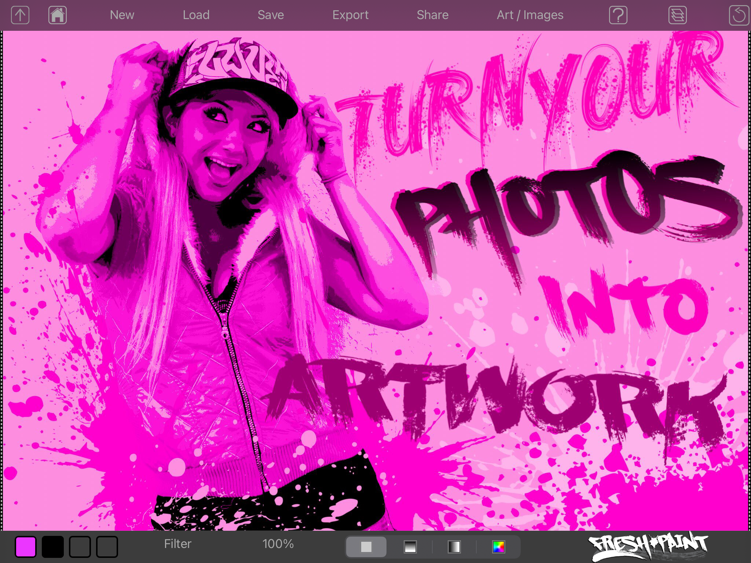Select the vertical gradient fill icon
The image size is (751, 563).
pyautogui.click(x=410, y=547)
